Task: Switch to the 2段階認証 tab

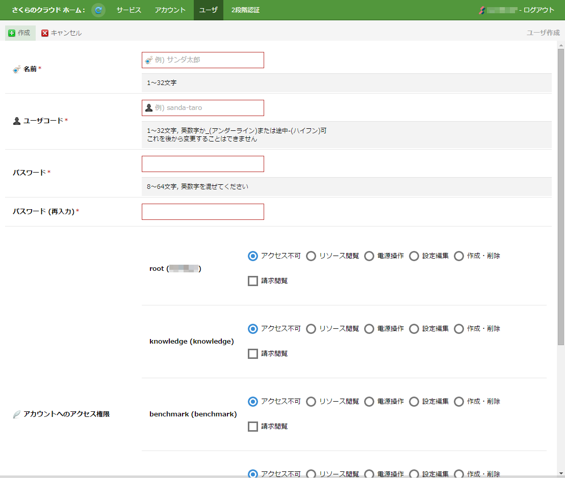Action: (245, 10)
